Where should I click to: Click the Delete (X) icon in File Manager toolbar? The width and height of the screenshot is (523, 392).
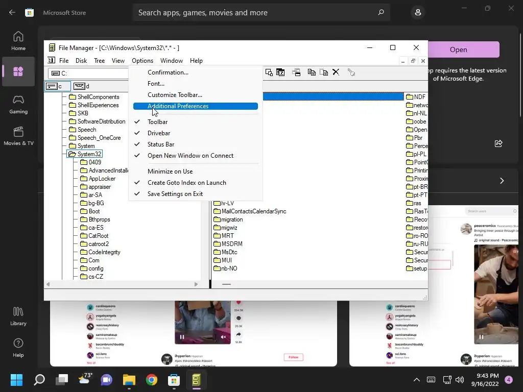(x=336, y=72)
